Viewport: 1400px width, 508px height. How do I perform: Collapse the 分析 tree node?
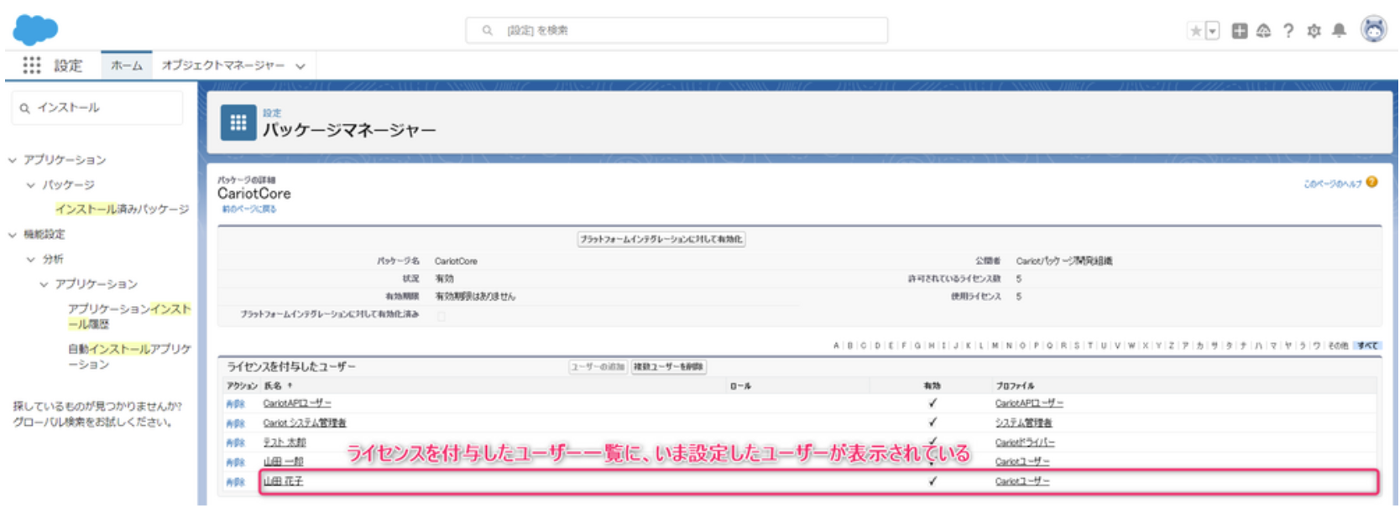pyautogui.click(x=31, y=260)
